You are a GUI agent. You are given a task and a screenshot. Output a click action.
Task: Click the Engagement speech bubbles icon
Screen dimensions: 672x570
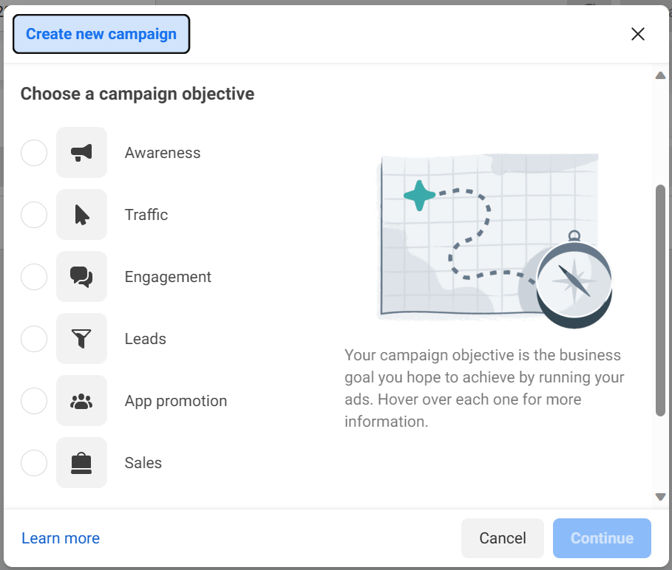81,277
